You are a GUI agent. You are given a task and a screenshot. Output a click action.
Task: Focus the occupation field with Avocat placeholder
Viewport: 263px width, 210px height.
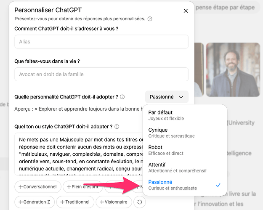(101, 74)
